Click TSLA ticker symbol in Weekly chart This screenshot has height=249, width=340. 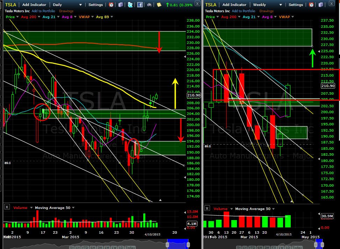211,5
